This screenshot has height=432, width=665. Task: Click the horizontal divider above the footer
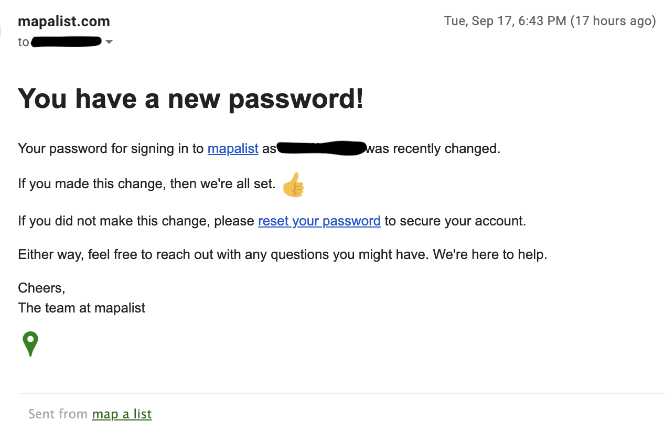click(x=341, y=394)
